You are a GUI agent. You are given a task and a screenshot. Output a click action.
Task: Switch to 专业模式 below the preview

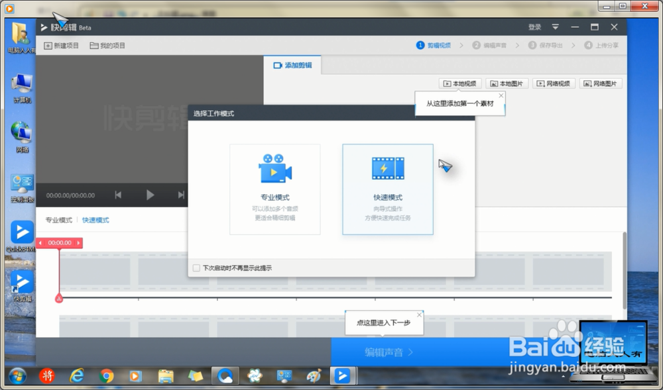[x=59, y=220]
